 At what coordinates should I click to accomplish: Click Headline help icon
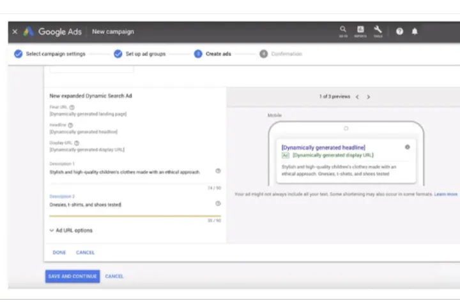pyautogui.click(x=70, y=125)
